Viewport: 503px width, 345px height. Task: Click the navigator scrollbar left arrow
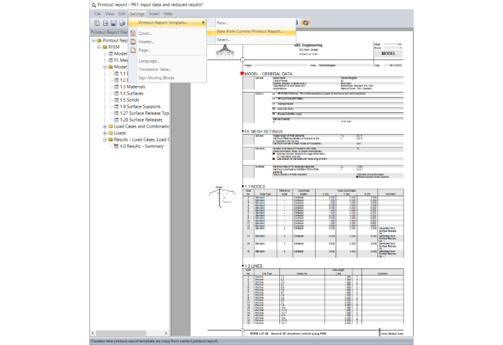[x=93, y=333]
